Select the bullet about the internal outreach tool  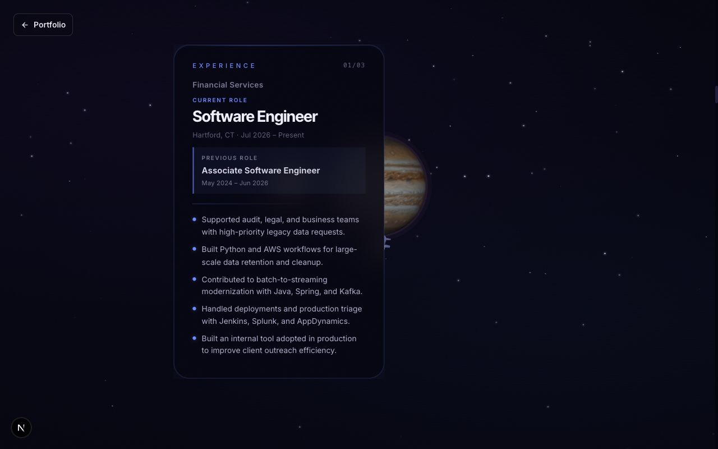click(x=279, y=345)
